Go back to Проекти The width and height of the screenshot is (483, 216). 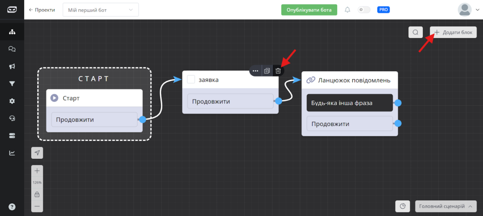point(42,10)
